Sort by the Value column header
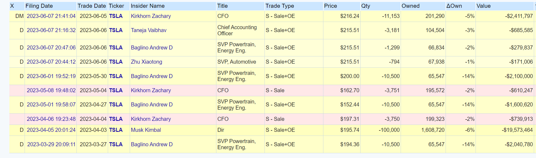The height and width of the screenshot is (158, 536). [484, 6]
